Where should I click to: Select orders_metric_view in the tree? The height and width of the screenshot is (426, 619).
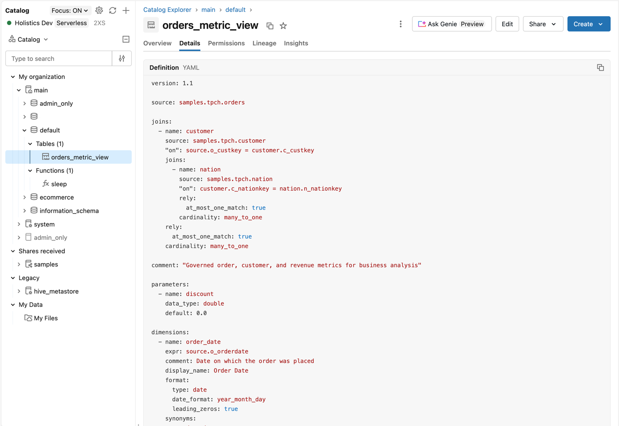68,157
